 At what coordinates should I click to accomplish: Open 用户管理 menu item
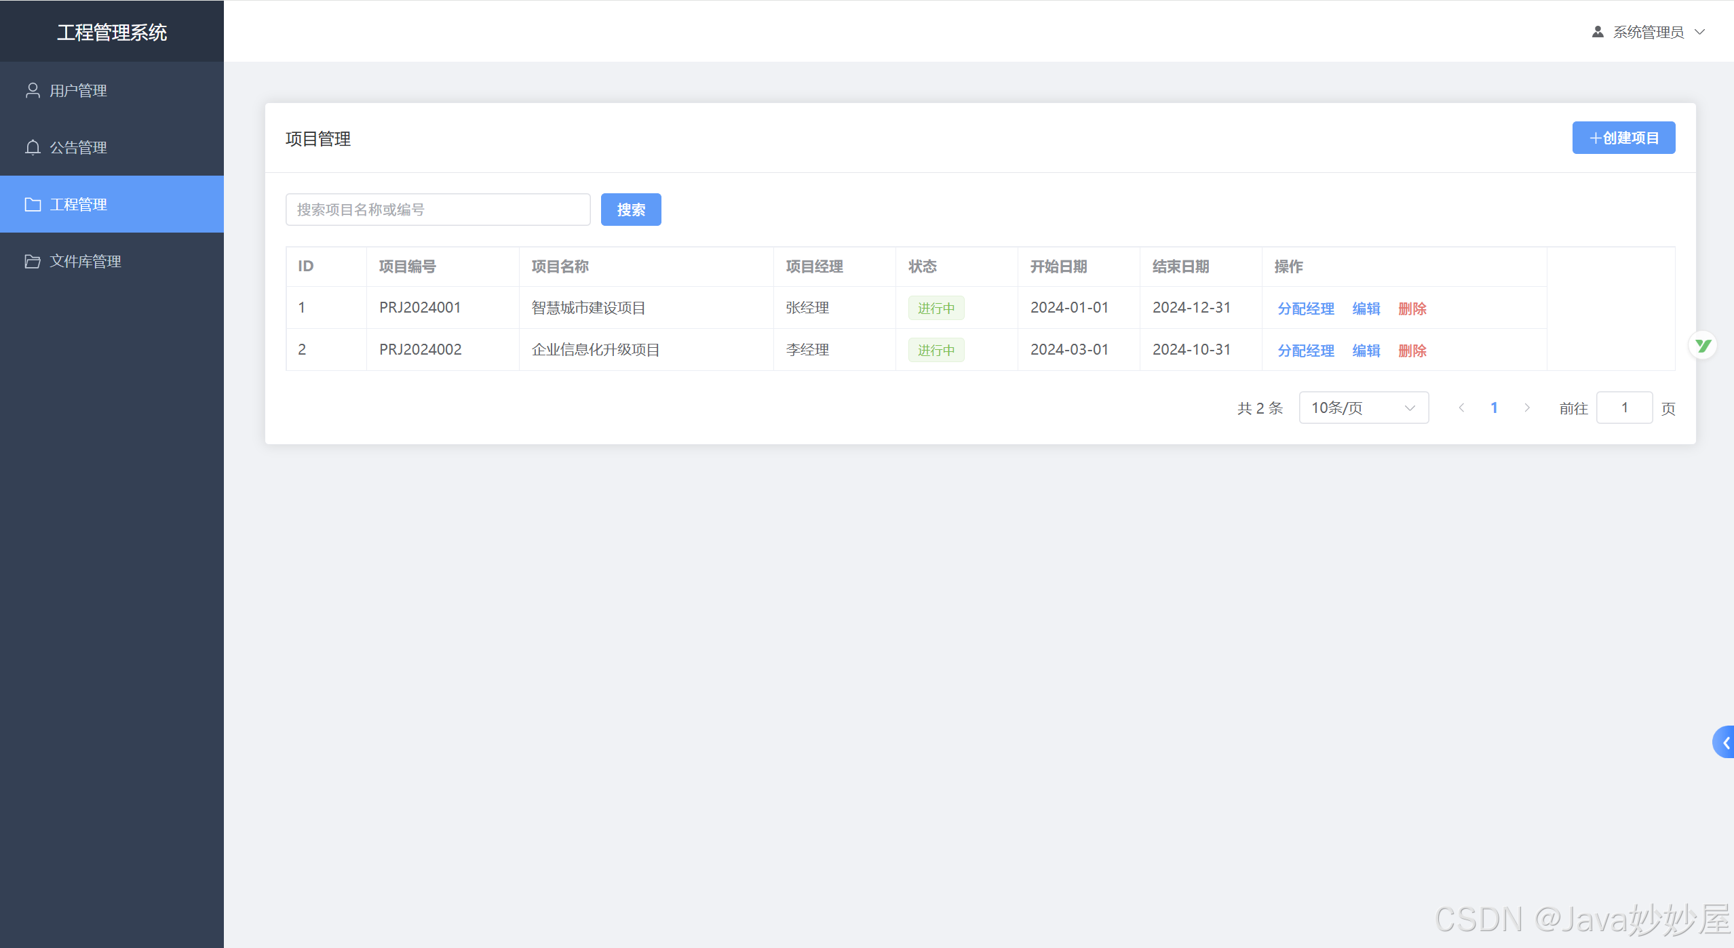pyautogui.click(x=112, y=90)
